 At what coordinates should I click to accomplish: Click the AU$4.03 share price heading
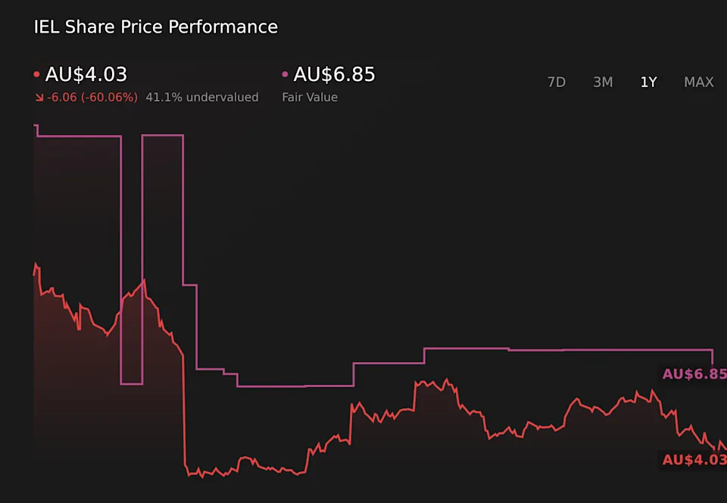[86, 74]
